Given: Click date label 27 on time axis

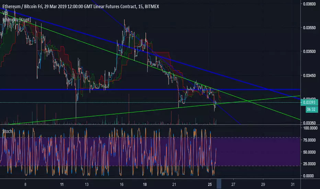Looking at the screenshot, I should [233, 185].
